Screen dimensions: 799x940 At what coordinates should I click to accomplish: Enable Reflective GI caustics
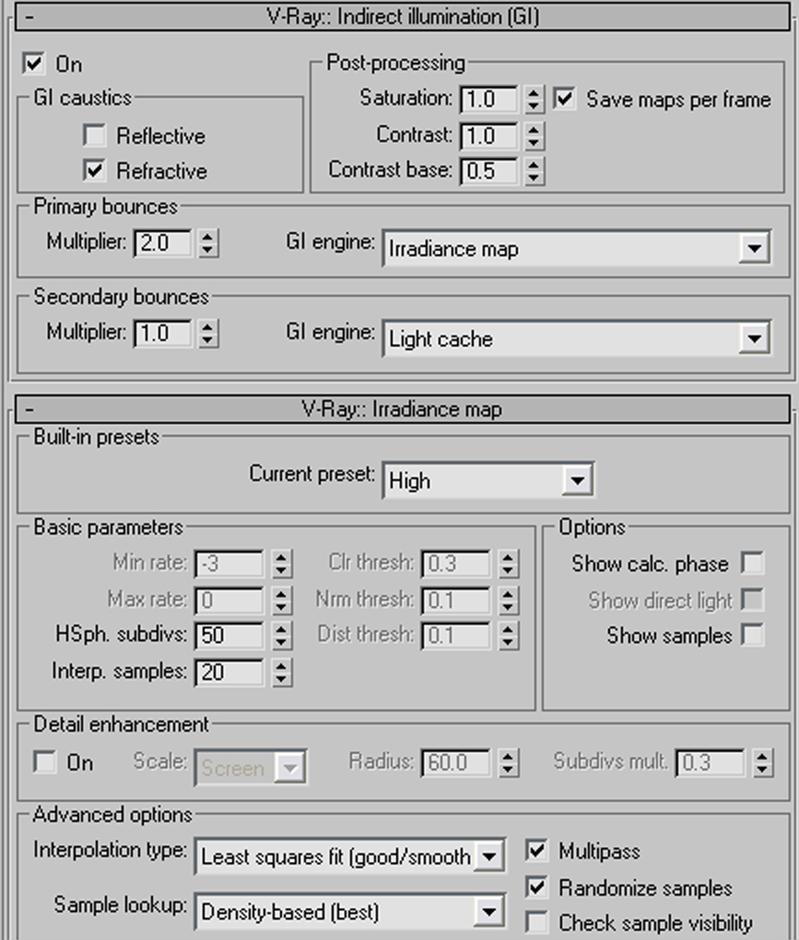click(94, 136)
